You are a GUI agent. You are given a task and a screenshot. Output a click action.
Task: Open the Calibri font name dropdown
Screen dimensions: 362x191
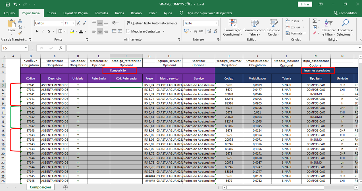click(62, 23)
